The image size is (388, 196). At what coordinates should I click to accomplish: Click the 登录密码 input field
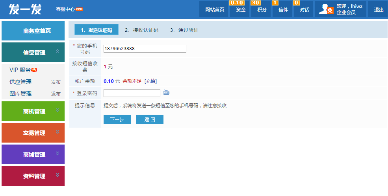tap(132, 93)
